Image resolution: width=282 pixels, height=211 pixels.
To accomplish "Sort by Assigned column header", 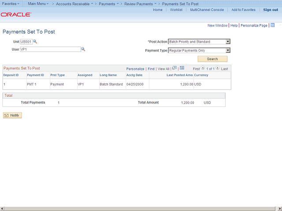I will [85, 75].
